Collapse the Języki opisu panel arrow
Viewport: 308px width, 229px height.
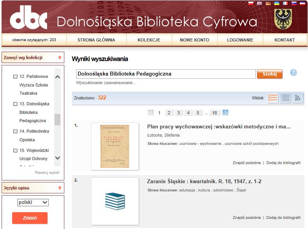coord(60,188)
